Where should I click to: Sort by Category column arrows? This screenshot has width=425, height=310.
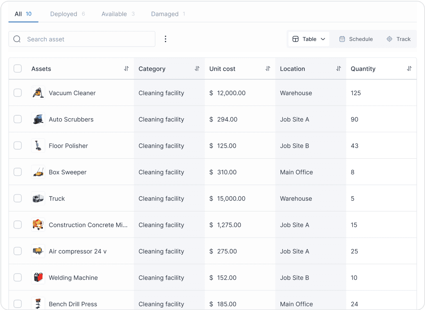point(197,69)
